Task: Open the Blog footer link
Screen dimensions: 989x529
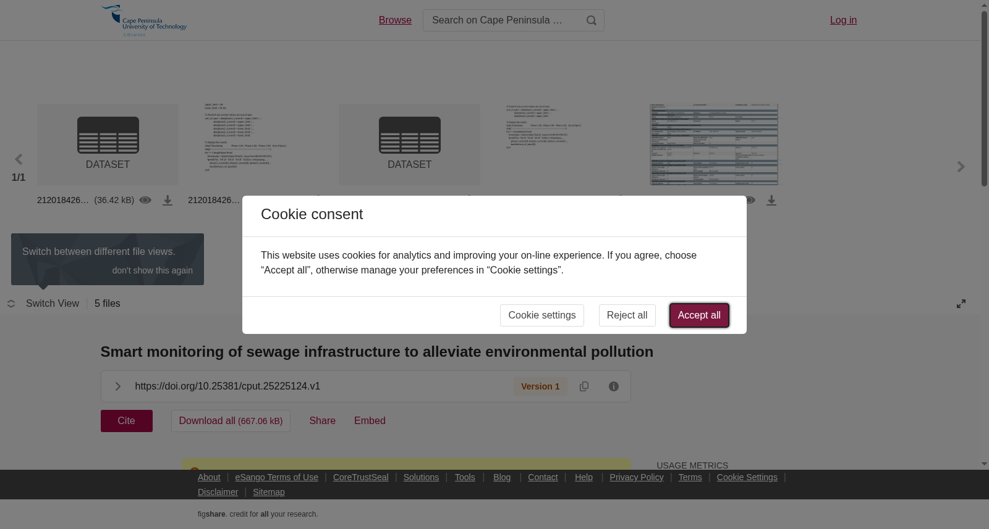Action: pyautogui.click(x=502, y=477)
